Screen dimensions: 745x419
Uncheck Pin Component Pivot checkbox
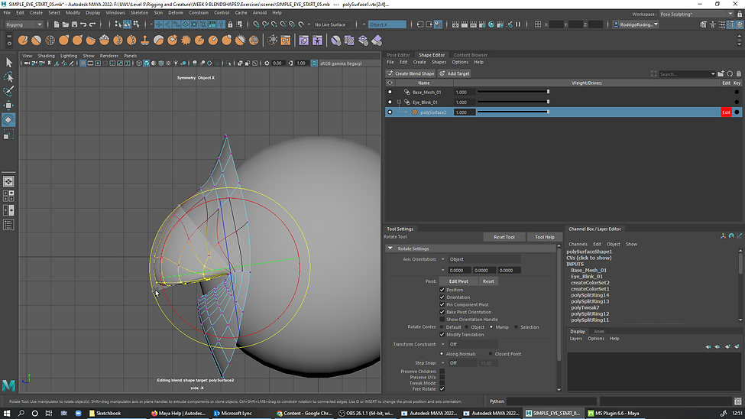click(442, 304)
